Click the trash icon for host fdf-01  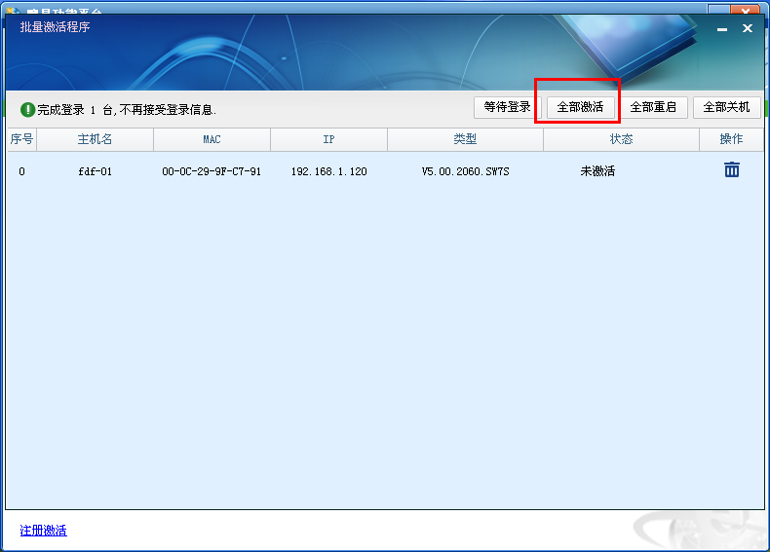pyautogui.click(x=731, y=170)
